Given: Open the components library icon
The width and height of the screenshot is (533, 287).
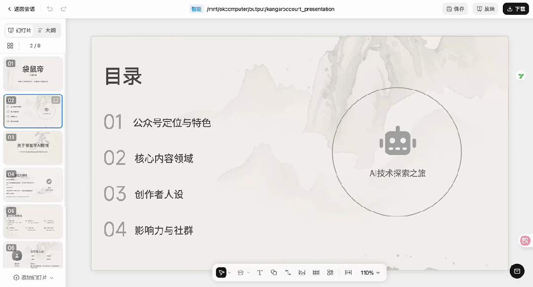Looking at the screenshot, I should point(330,272).
